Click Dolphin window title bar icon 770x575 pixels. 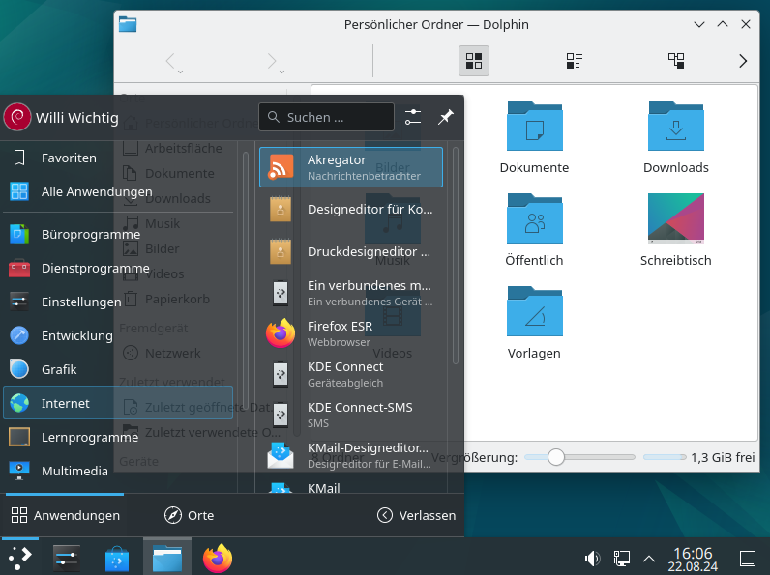point(128,24)
